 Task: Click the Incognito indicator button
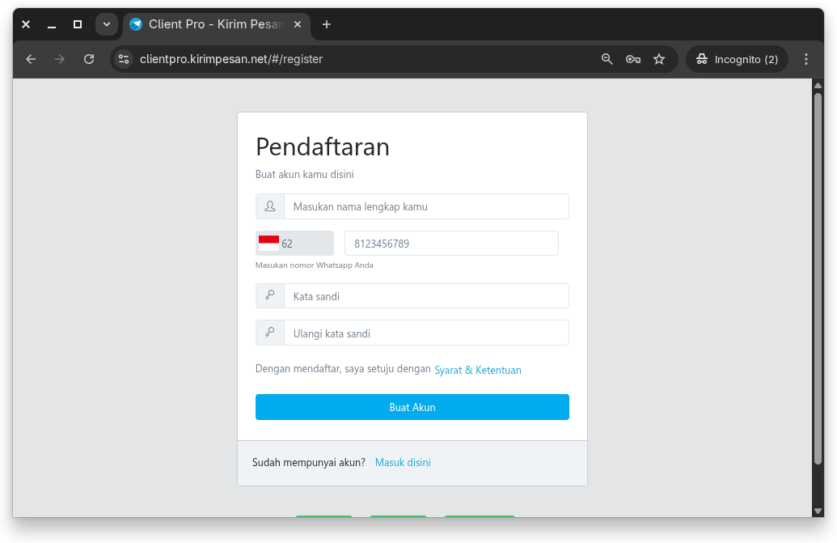[737, 59]
